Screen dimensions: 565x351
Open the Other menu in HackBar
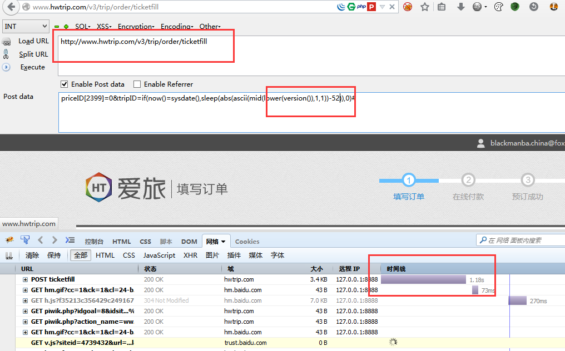click(x=210, y=27)
